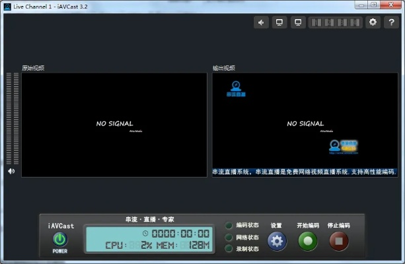Click the speaker icon in top toolbar
The width and height of the screenshot is (405, 264).
pos(262,22)
